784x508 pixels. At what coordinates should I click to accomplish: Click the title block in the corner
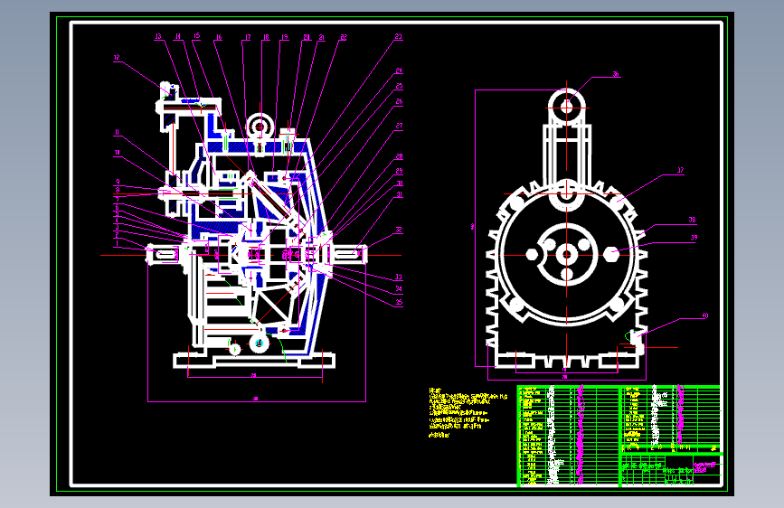[671, 469]
